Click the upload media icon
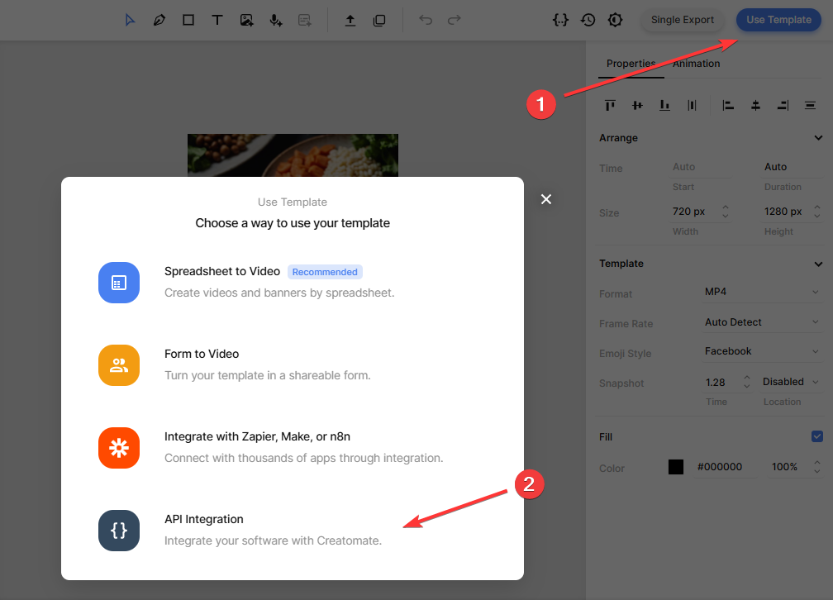 coord(350,20)
